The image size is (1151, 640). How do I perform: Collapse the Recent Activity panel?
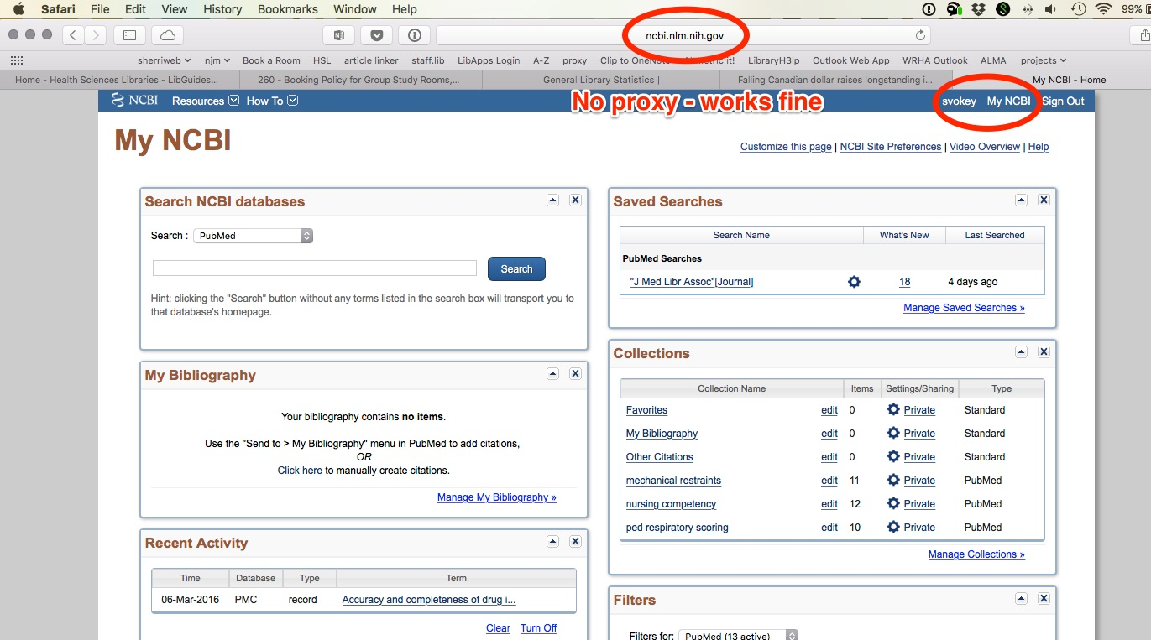click(552, 542)
